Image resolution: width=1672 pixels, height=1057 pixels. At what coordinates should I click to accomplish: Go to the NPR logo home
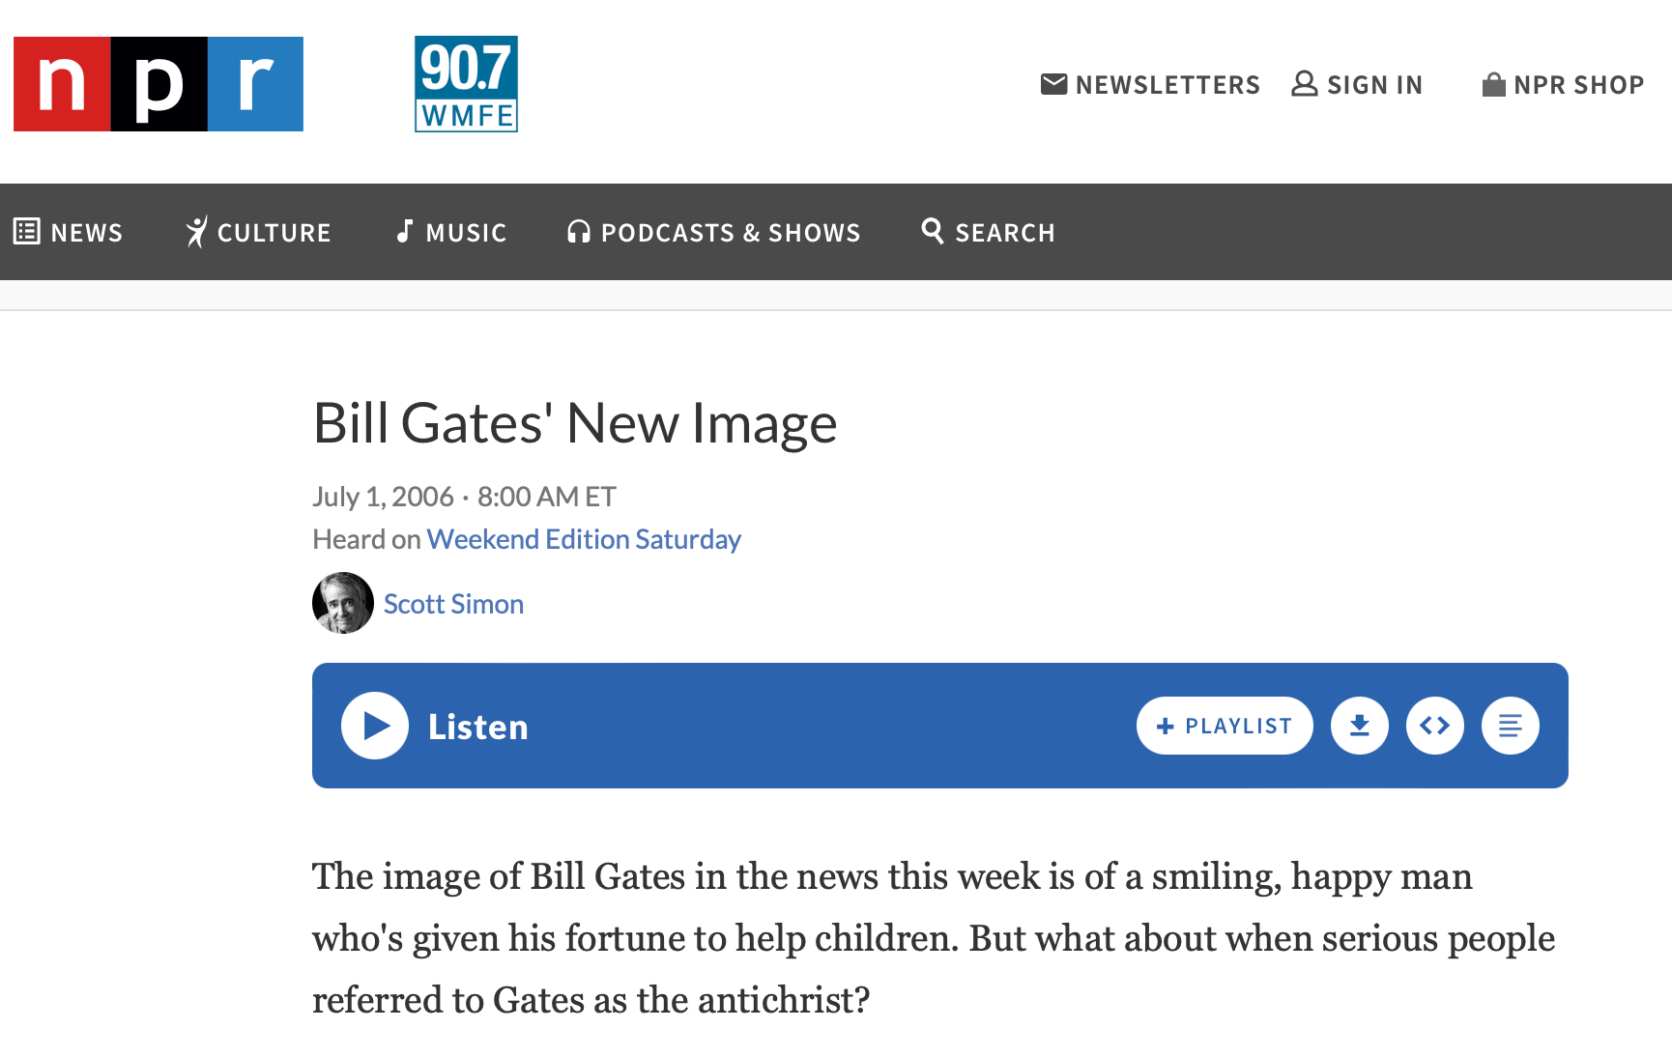pos(159,84)
